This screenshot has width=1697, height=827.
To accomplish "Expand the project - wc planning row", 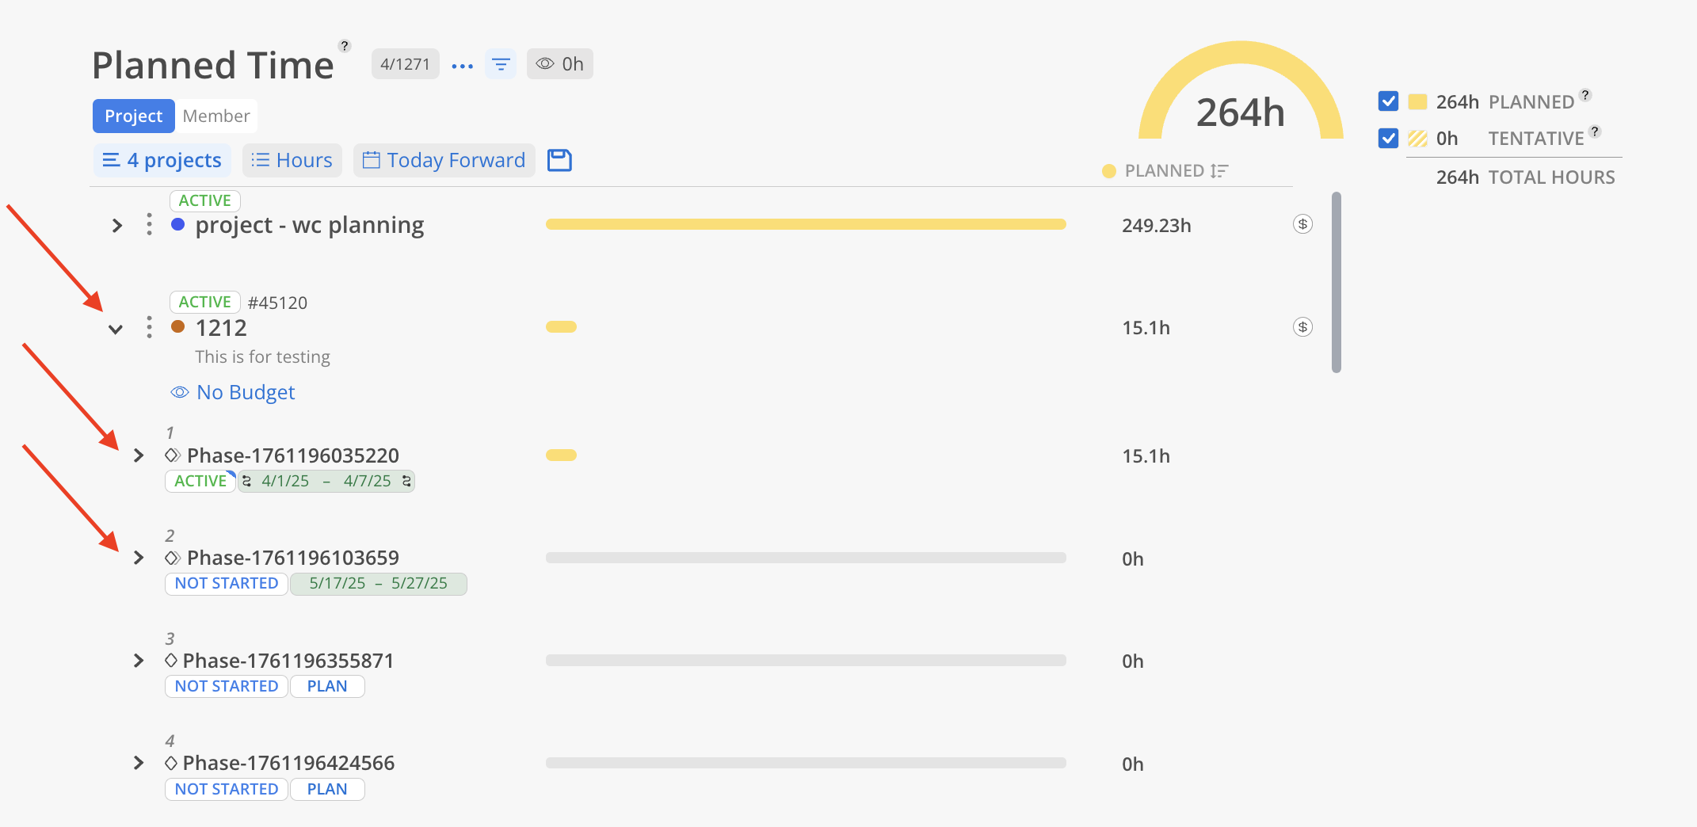I will click(117, 226).
